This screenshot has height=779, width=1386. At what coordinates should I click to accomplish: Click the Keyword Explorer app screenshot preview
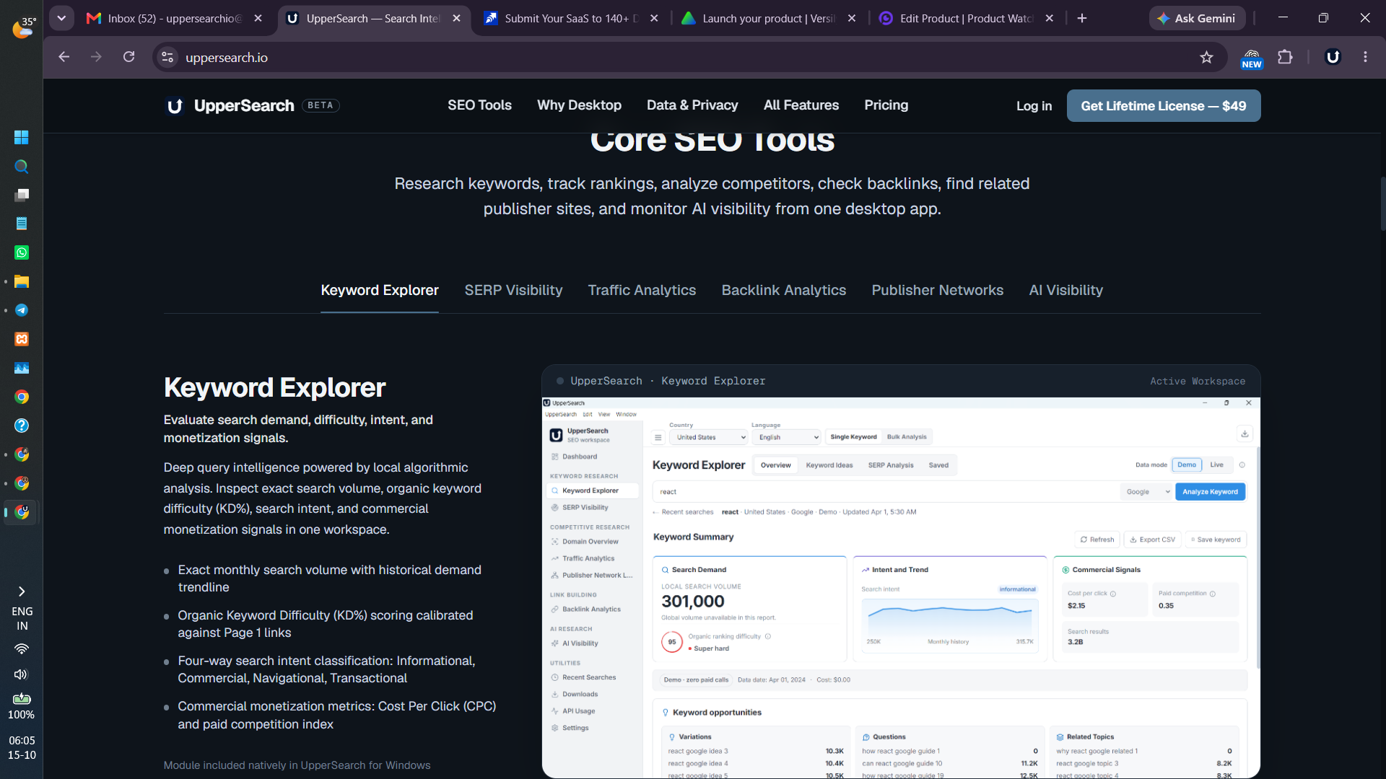click(901, 587)
